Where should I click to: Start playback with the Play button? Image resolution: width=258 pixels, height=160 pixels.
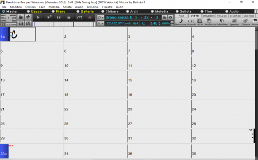[38, 18]
